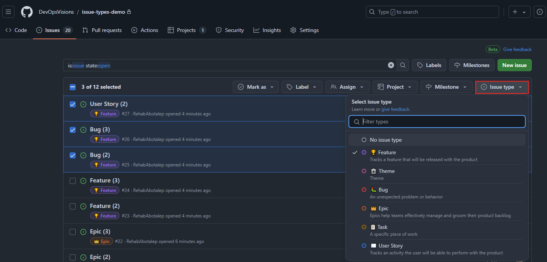Open the Security tab
The width and height of the screenshot is (547, 262).
[x=230, y=30]
